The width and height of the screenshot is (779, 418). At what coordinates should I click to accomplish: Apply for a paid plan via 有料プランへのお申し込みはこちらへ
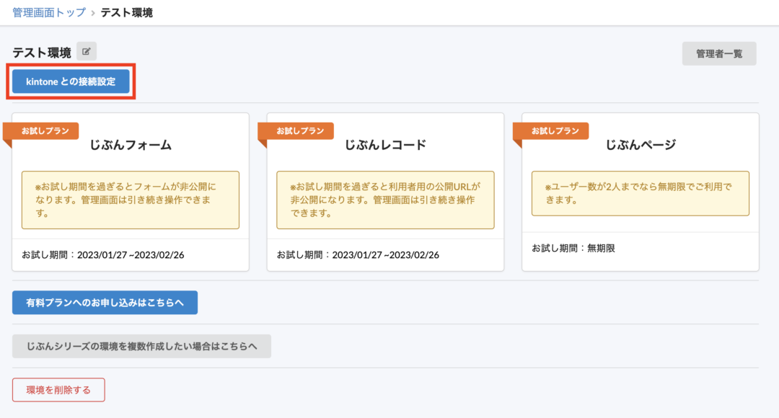coord(103,302)
